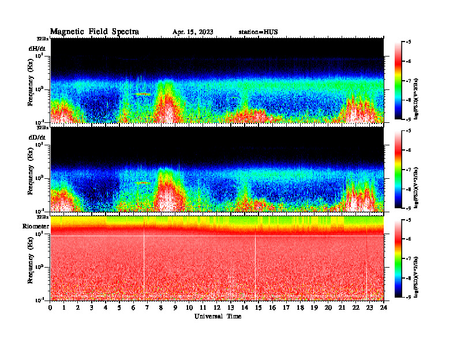The image size is (457, 353).
Task: Click the dH/dt panel color bar
Action: [398, 81]
